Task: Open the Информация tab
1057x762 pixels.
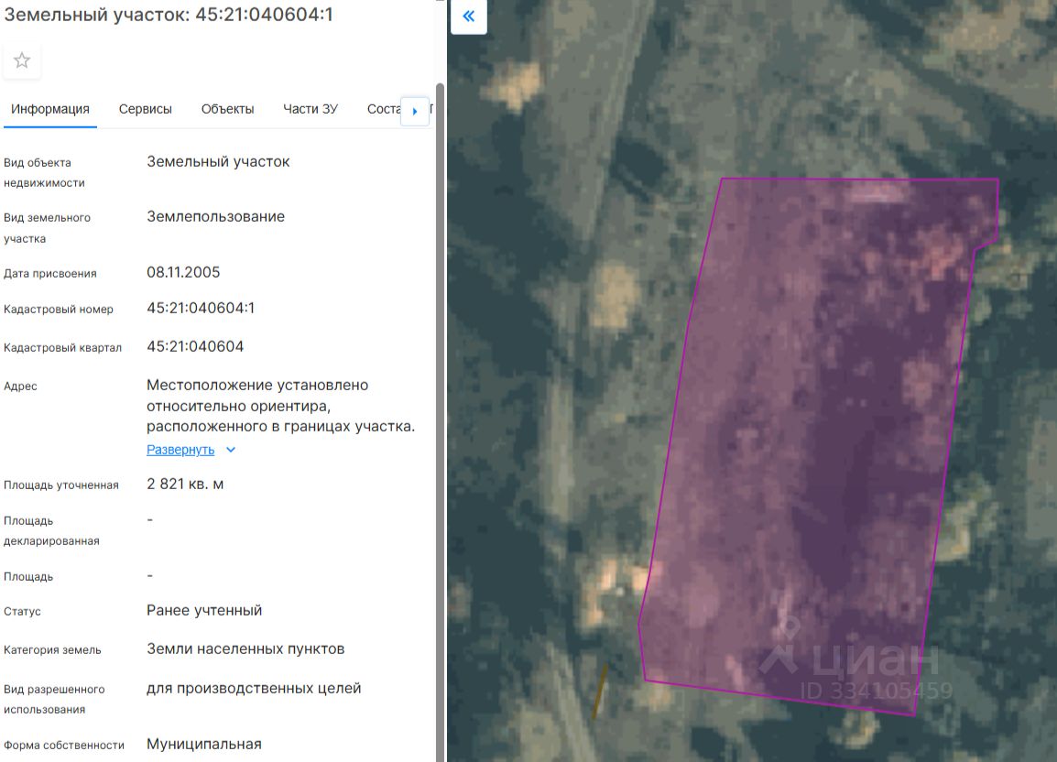Action: coord(49,109)
